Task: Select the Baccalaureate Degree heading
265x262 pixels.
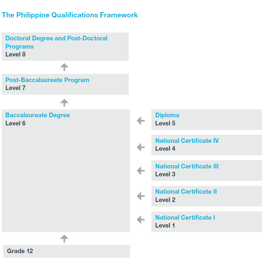Action: (38, 115)
